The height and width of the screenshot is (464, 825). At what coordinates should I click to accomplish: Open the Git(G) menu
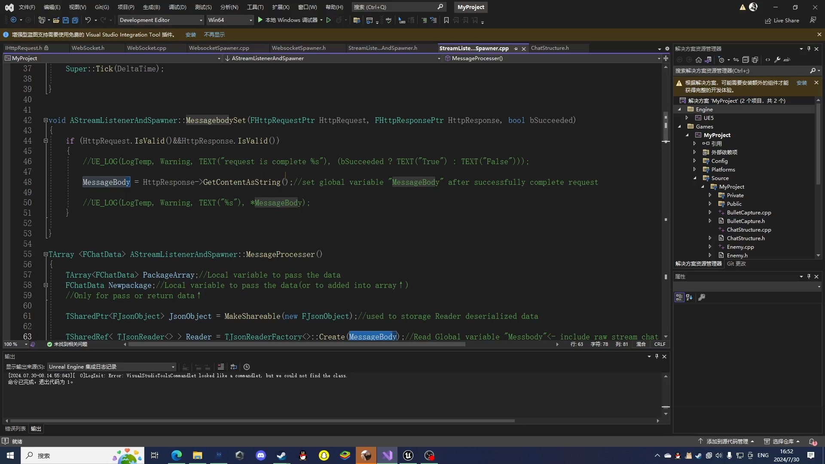point(102,7)
